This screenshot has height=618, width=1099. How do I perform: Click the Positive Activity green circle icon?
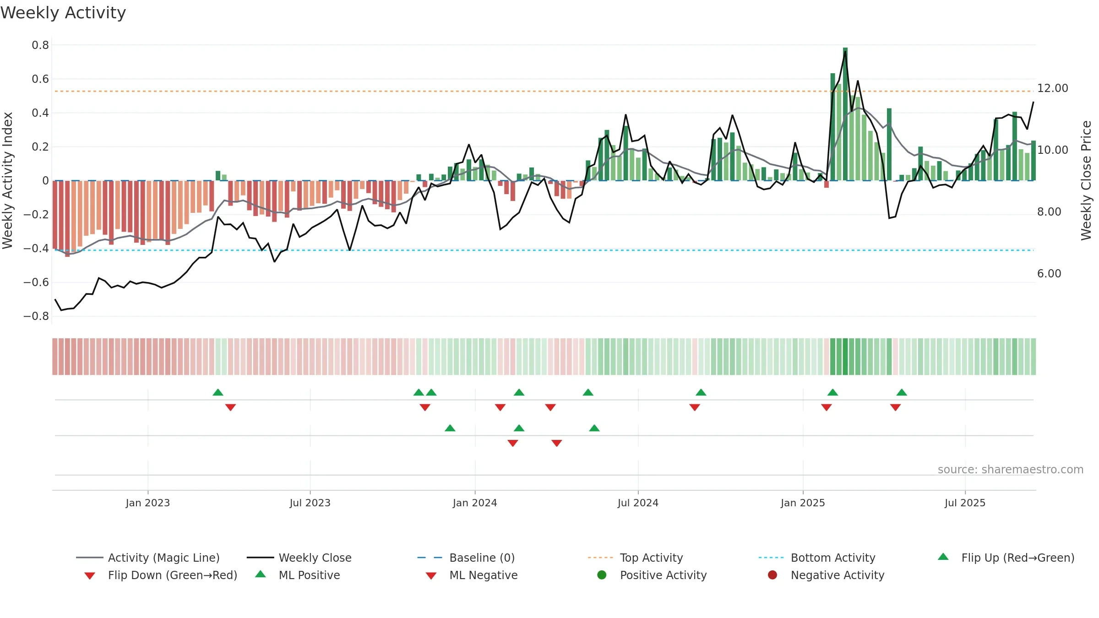[602, 575]
